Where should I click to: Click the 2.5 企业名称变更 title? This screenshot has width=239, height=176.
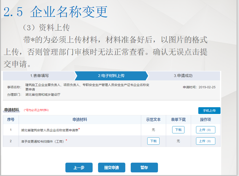pyautogui.click(x=56, y=12)
